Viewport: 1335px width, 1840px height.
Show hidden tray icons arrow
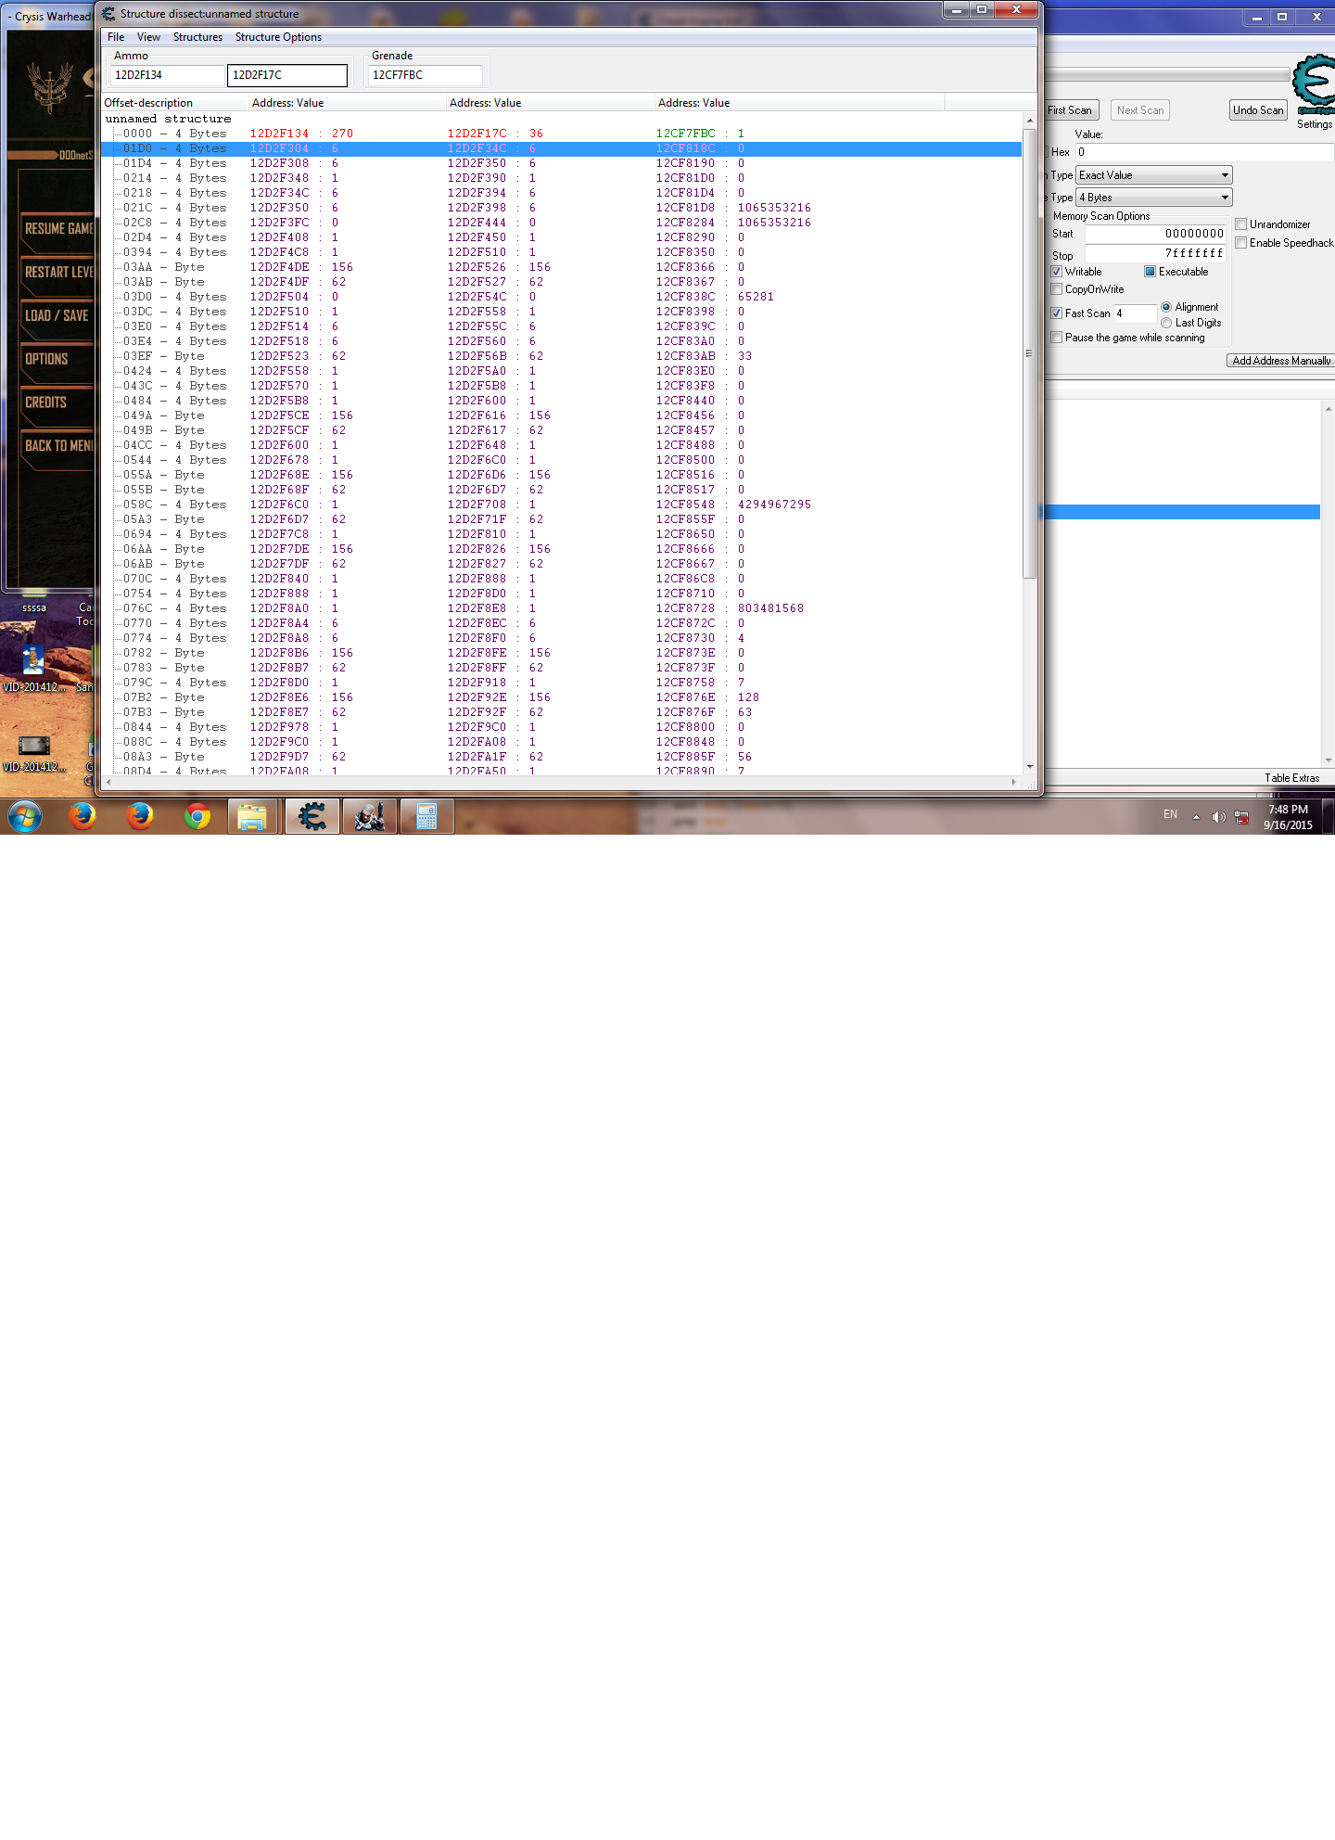tap(1196, 817)
